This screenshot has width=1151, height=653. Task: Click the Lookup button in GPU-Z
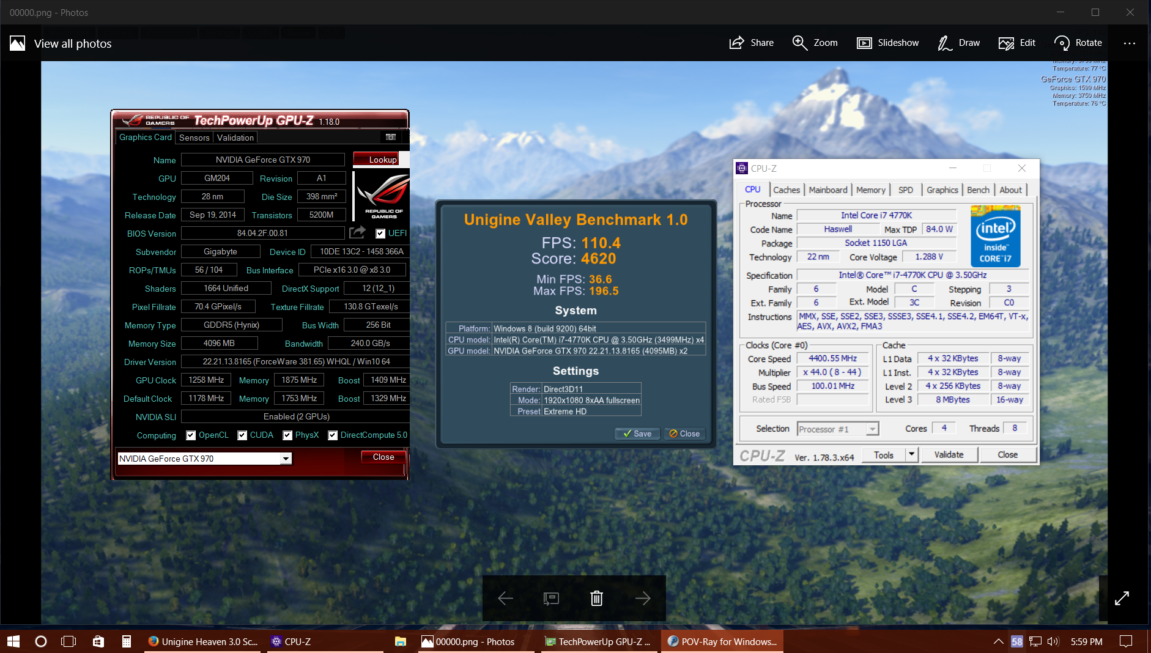coord(377,160)
